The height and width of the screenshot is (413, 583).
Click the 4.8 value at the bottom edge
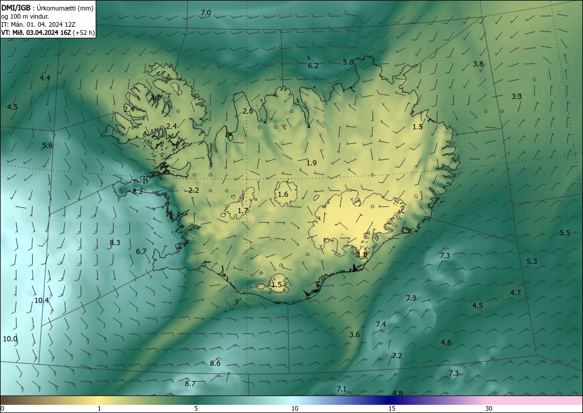[x=398, y=393]
